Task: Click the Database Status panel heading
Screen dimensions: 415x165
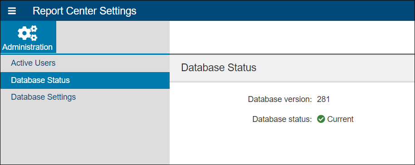Action: click(x=219, y=68)
